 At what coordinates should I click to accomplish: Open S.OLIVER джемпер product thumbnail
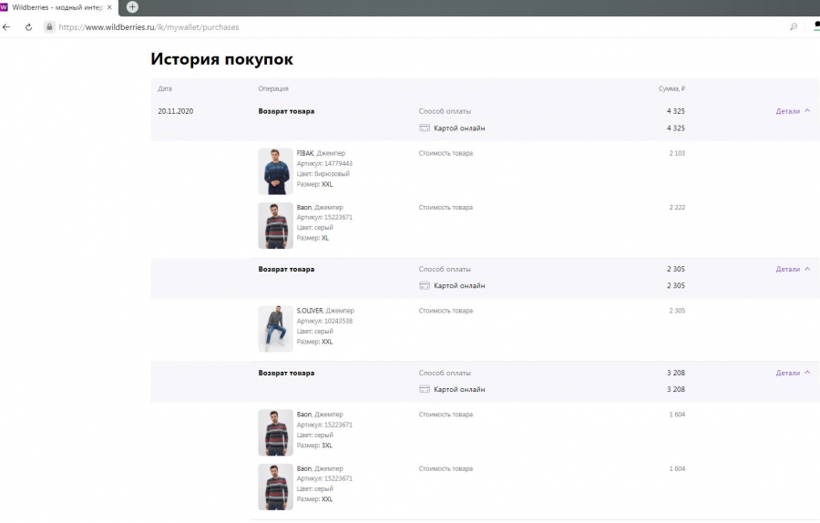[x=275, y=329]
